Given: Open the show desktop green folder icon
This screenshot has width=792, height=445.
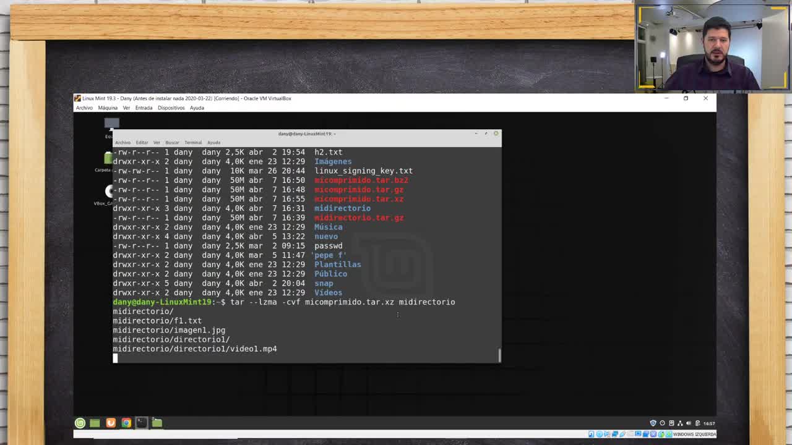Looking at the screenshot, I should (95, 423).
